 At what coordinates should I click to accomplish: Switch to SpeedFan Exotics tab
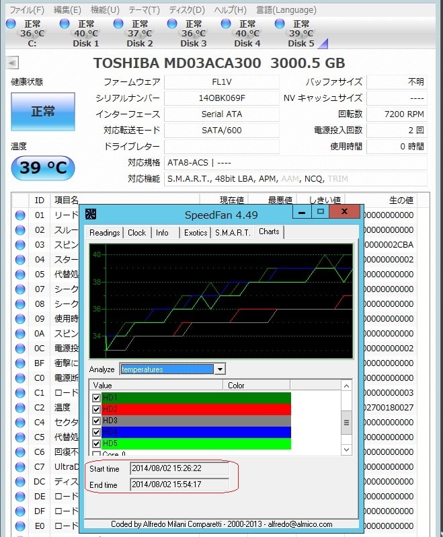pos(196,233)
